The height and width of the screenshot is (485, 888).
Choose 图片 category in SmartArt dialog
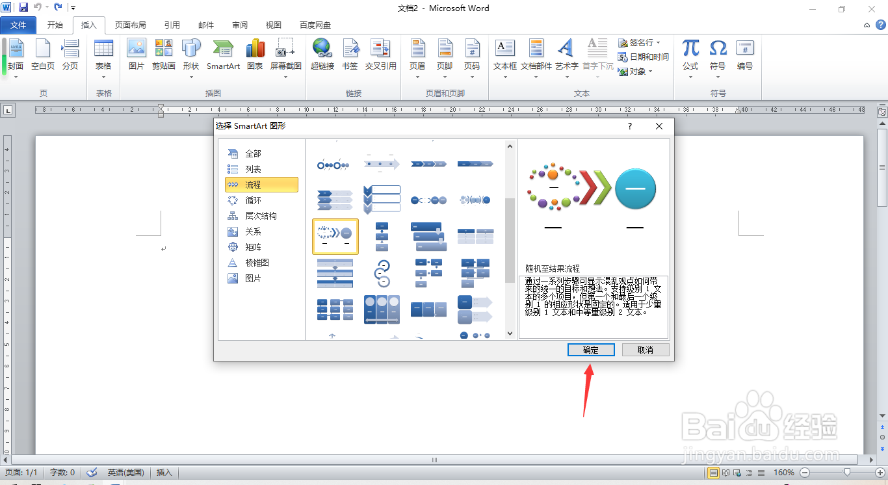(261, 278)
